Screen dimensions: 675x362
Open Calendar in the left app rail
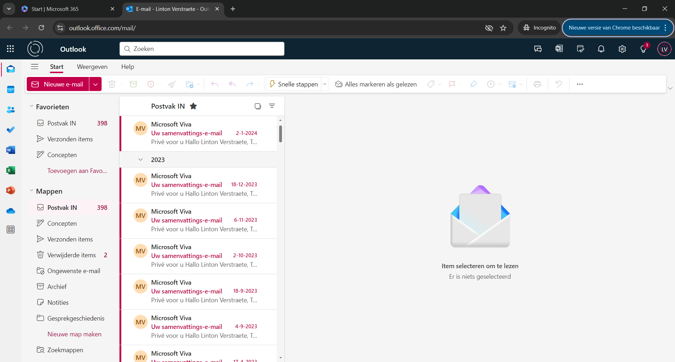(x=11, y=89)
